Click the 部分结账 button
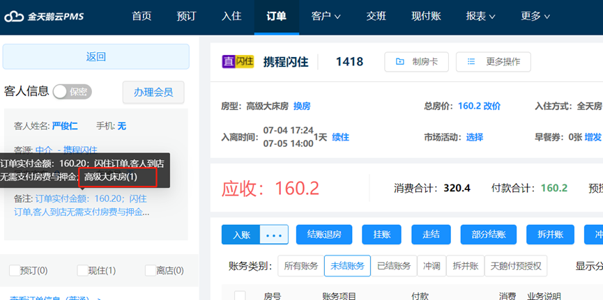Screen dimensions: 603x300 tap(489, 235)
